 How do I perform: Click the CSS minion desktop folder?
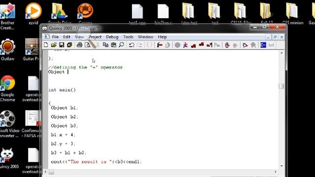pos(293,14)
